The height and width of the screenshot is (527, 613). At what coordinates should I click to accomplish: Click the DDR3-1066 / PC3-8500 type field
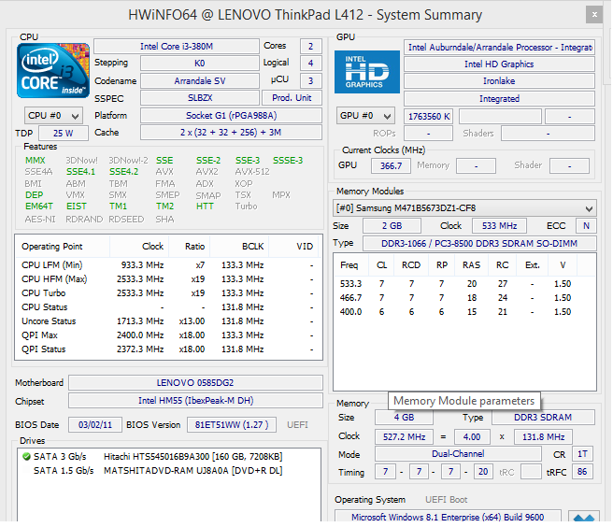[x=479, y=243]
